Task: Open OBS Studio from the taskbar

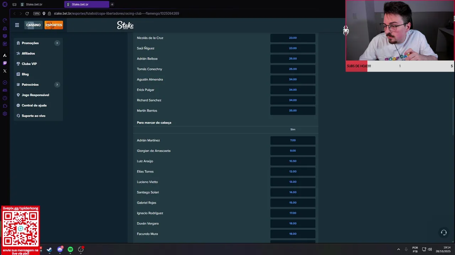Action: click(x=81, y=249)
